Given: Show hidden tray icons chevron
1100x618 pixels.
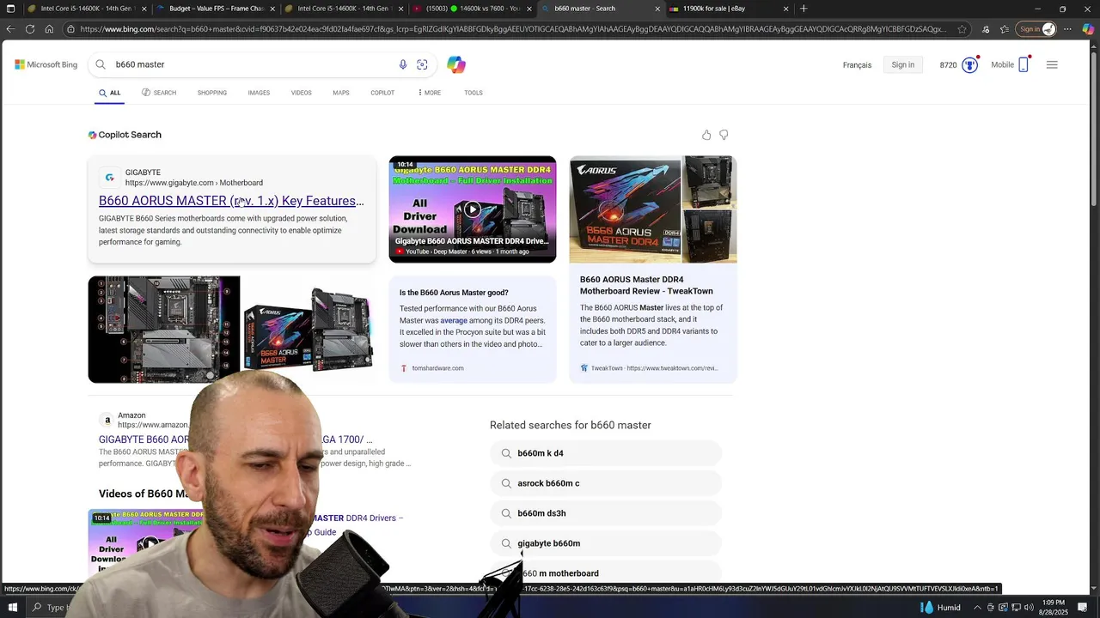Looking at the screenshot, I should [x=977, y=608].
